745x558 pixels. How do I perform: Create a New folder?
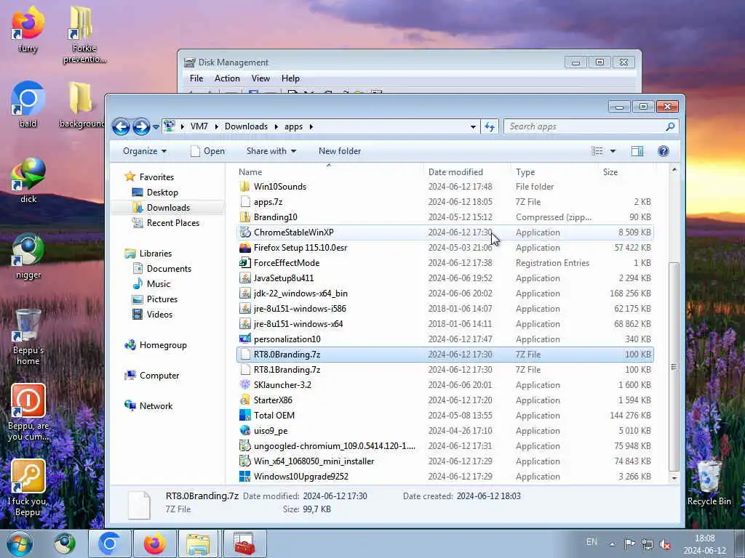340,151
